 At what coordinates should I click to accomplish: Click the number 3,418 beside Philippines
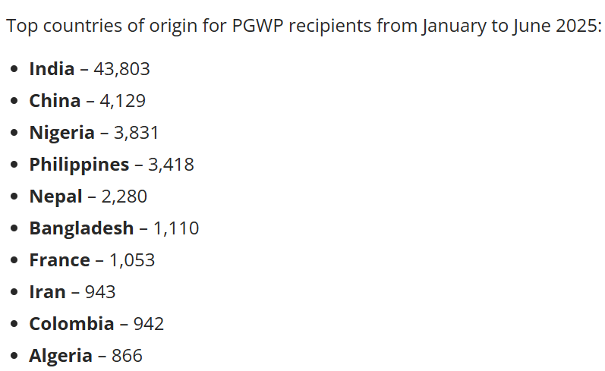(171, 165)
